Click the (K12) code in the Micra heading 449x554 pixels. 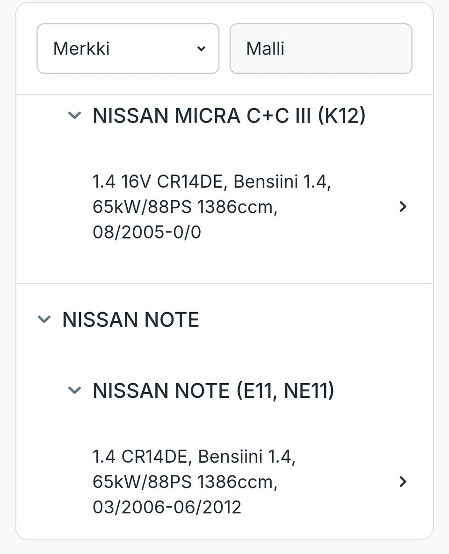(x=341, y=116)
